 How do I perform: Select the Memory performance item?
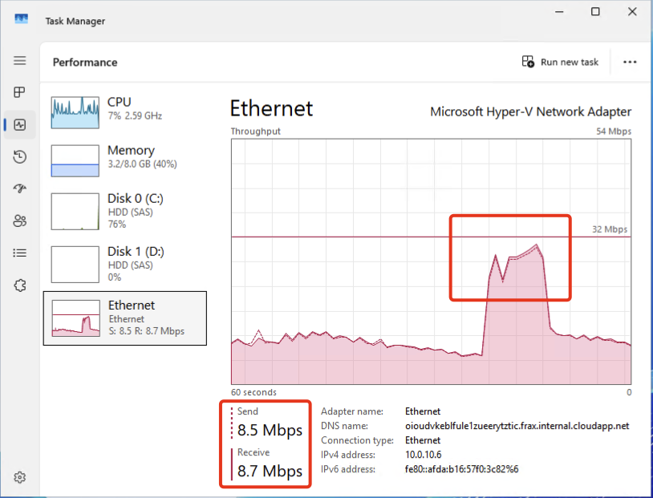(x=124, y=160)
